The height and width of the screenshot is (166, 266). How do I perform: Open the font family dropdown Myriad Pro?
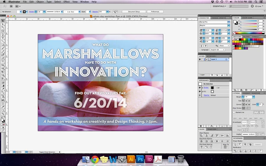pos(228,22)
